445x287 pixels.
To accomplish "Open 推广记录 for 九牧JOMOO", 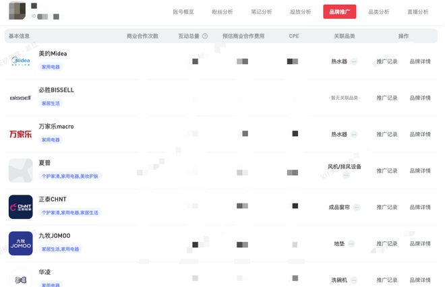I will (387, 244).
